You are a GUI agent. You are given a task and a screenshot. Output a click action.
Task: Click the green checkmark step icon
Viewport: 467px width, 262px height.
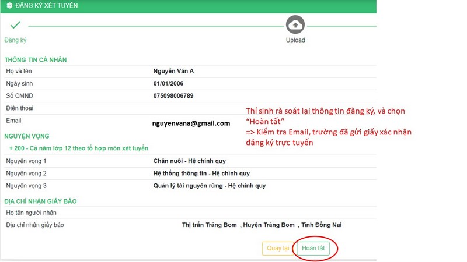click(x=16, y=25)
